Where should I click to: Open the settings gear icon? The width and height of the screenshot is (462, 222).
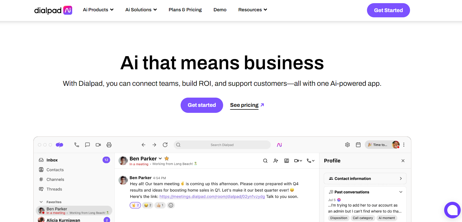[x=347, y=145]
